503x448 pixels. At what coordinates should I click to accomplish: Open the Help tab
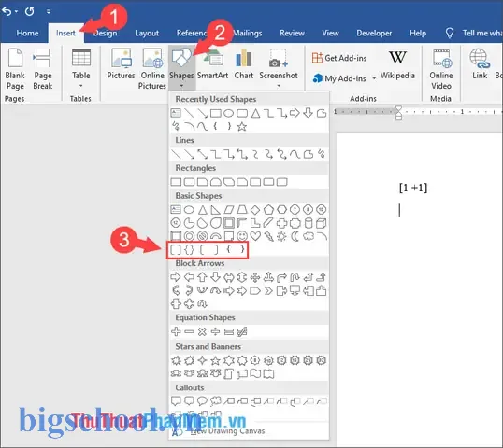(418, 33)
